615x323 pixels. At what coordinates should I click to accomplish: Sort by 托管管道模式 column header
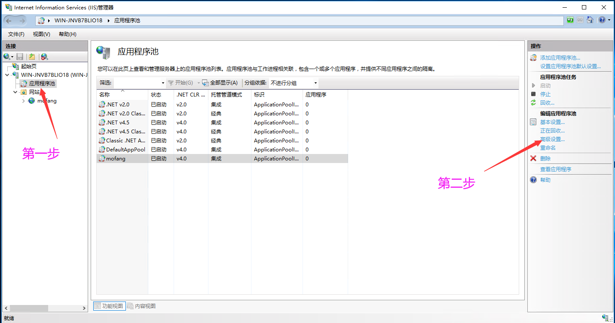tap(229, 94)
